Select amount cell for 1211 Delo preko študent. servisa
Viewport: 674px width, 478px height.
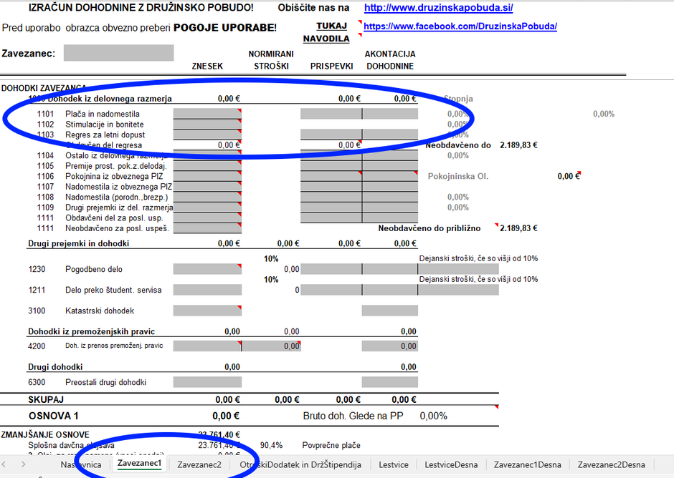click(x=207, y=290)
